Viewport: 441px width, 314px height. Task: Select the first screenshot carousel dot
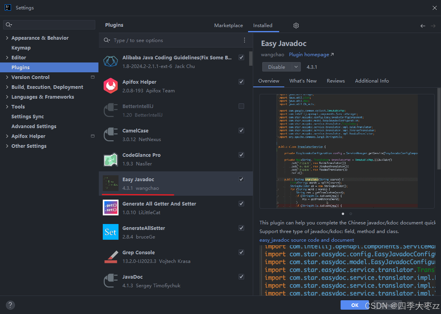[343, 214]
